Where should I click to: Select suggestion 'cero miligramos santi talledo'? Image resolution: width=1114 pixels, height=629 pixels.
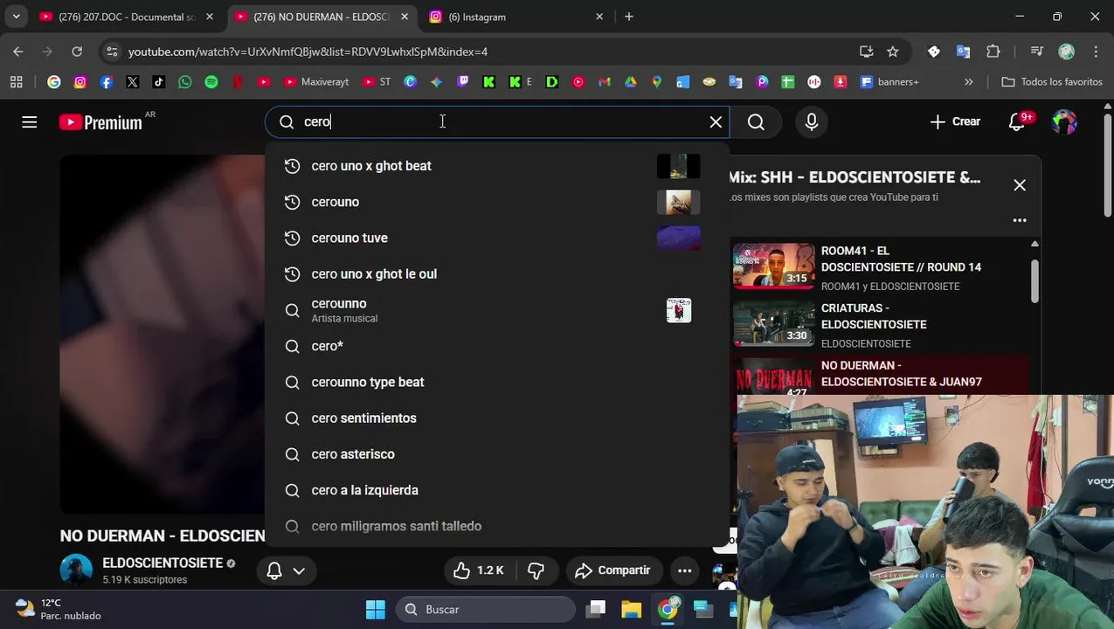coord(497,526)
